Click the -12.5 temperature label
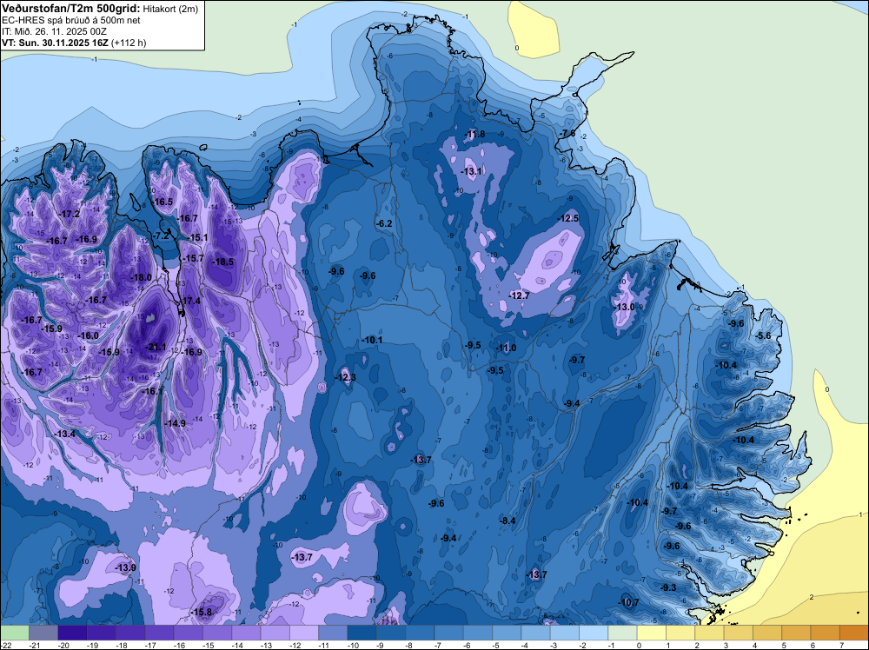 tap(568, 218)
